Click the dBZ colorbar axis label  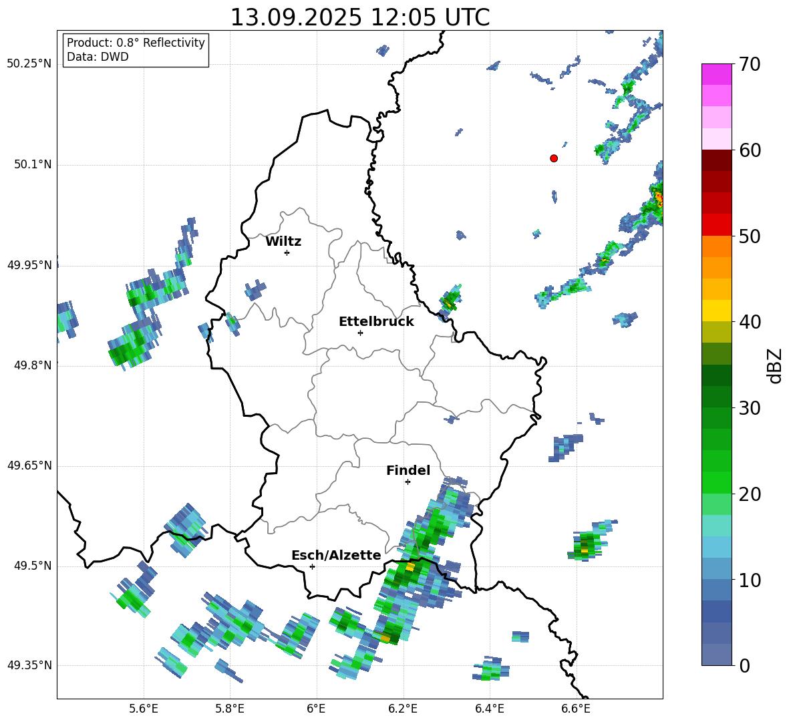(x=775, y=365)
